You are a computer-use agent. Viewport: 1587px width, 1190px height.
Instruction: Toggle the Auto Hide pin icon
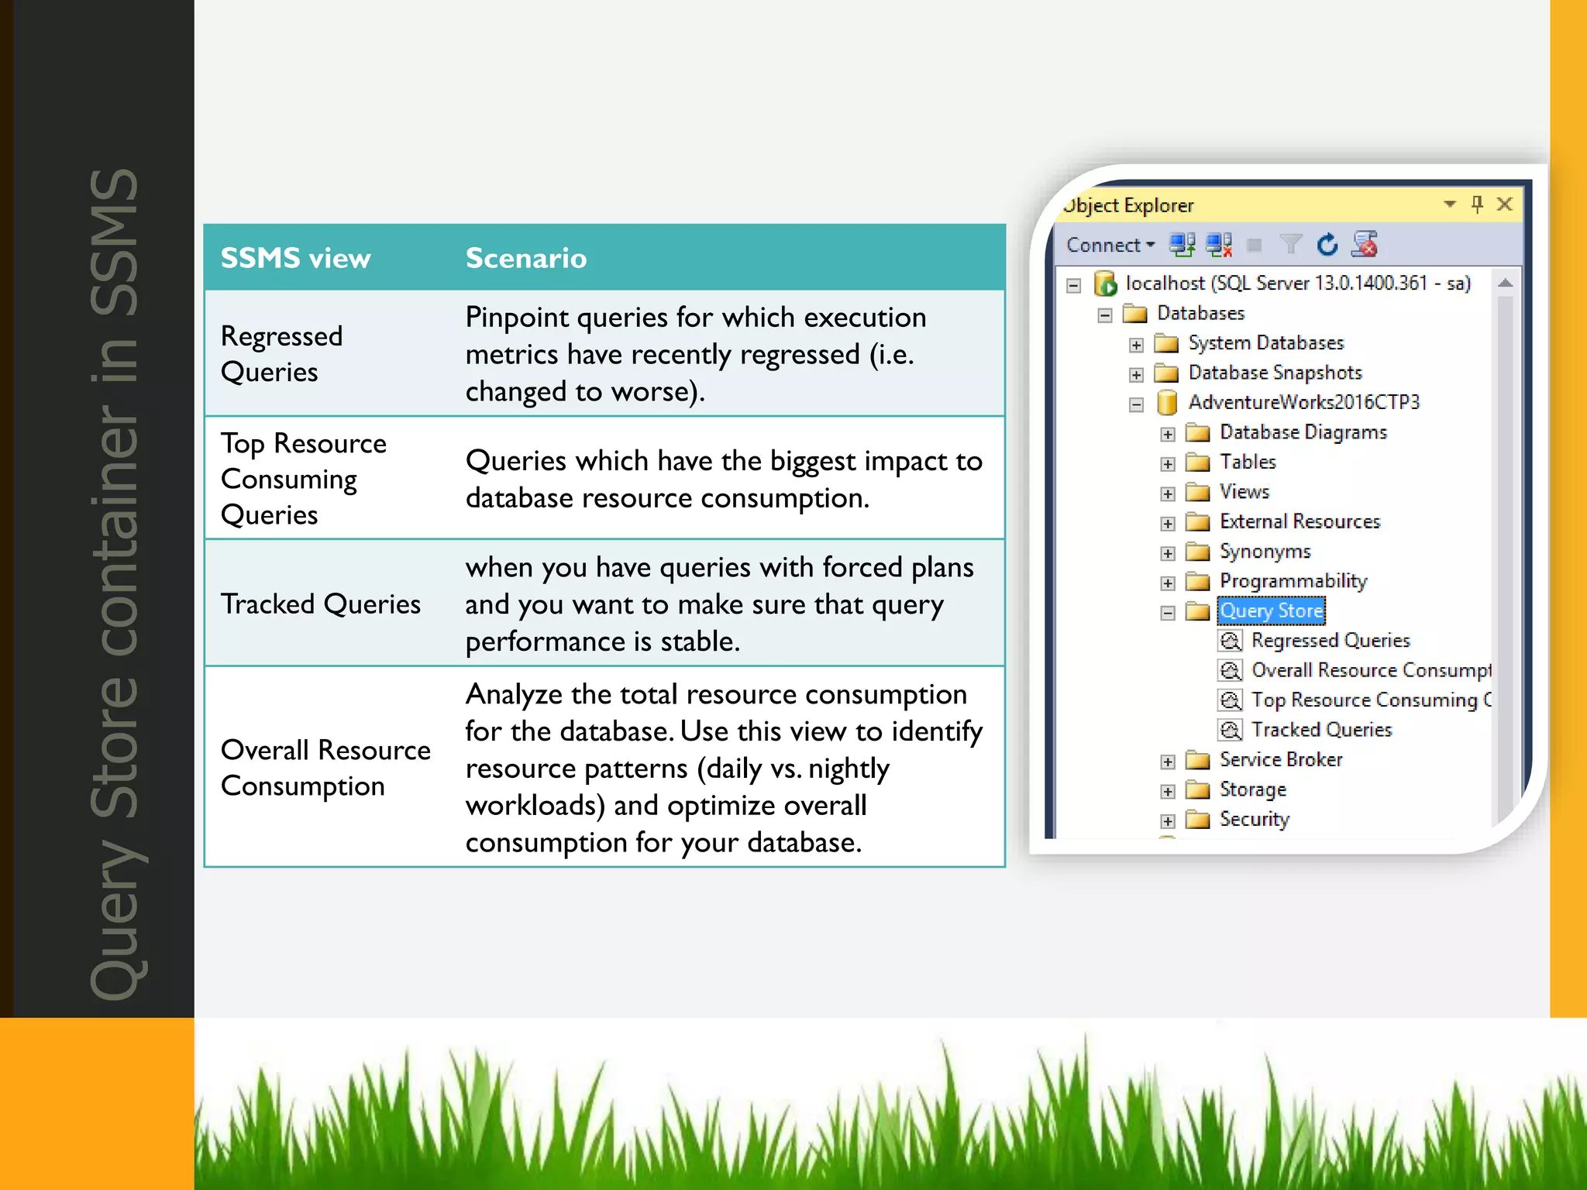(1477, 204)
